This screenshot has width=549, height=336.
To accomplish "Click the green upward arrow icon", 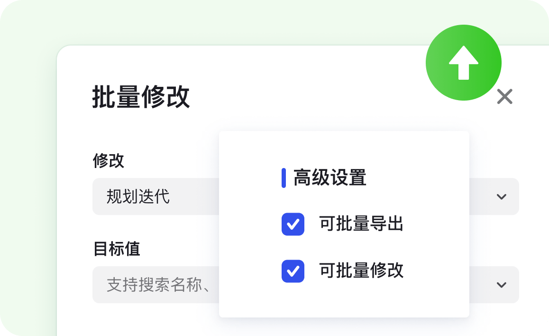I will (463, 63).
